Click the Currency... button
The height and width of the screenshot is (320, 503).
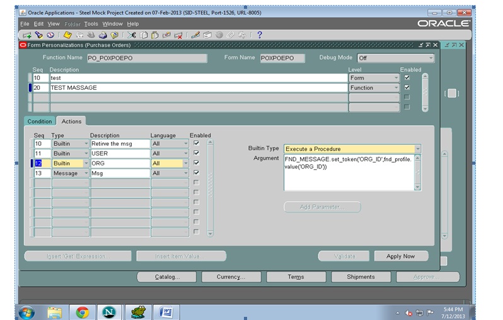click(231, 277)
